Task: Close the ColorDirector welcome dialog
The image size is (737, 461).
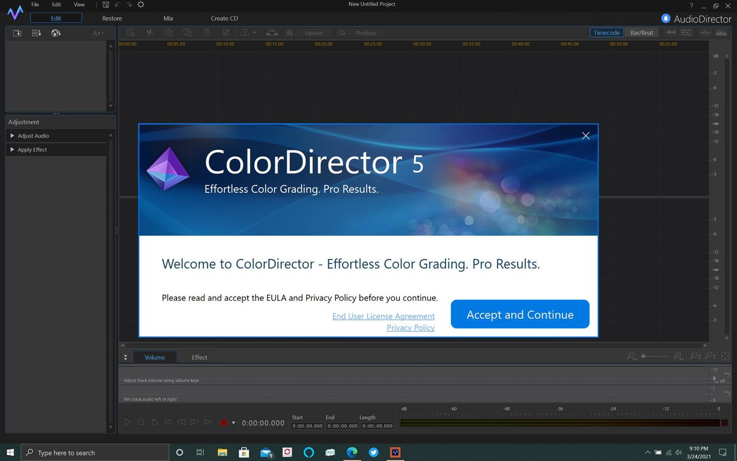Action: tap(586, 136)
